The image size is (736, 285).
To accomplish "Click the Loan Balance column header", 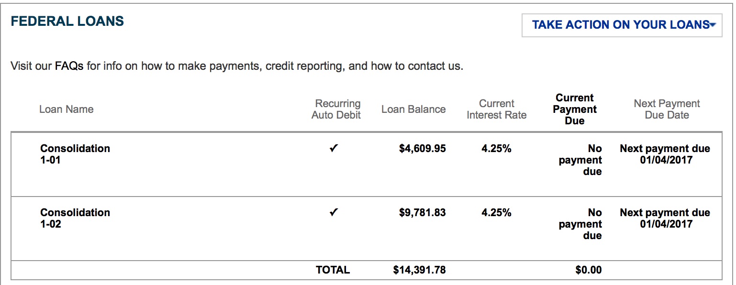I will [x=413, y=110].
